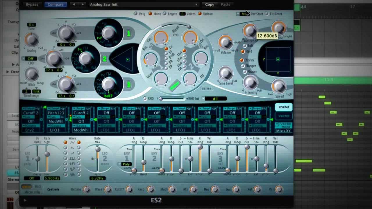Screen dimensions: 372x209
Task: Click the Bypass button
Action: [x=32, y=4]
